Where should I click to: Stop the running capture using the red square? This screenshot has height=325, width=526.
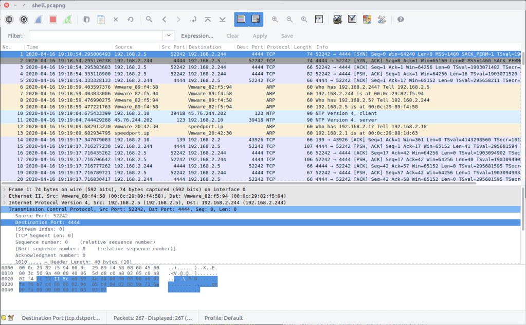coord(52,19)
